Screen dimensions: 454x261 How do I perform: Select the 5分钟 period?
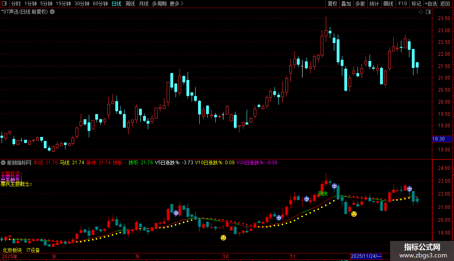46,4
